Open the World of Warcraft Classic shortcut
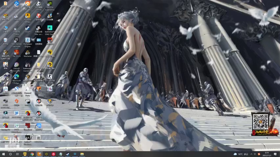The image size is (280, 157). tap(5, 55)
